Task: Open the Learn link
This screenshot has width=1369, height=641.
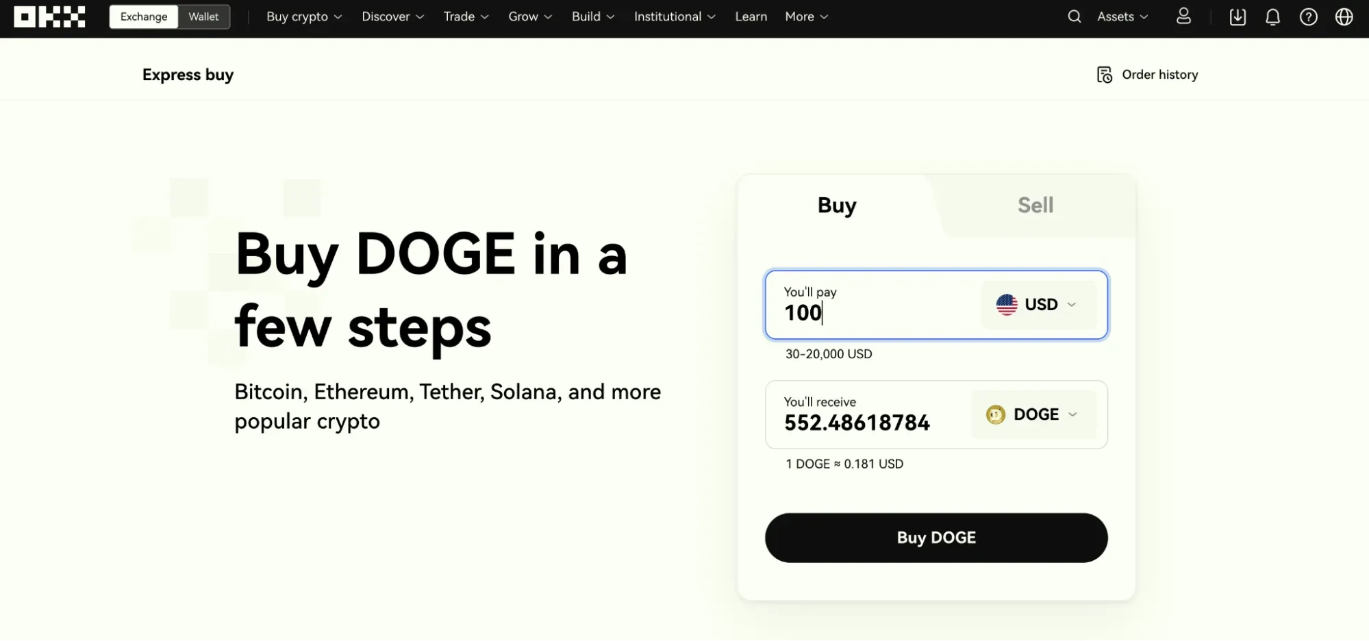Action: tap(751, 16)
